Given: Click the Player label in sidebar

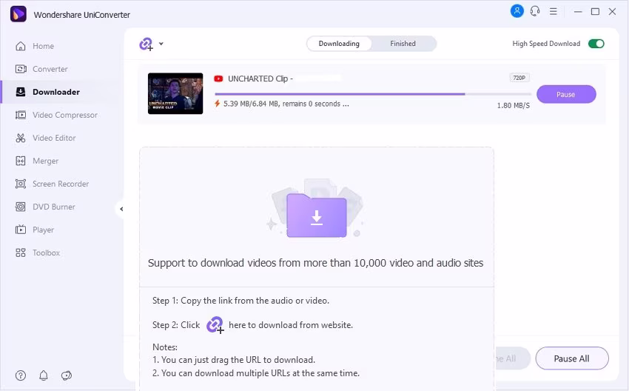Looking at the screenshot, I should 43,230.
